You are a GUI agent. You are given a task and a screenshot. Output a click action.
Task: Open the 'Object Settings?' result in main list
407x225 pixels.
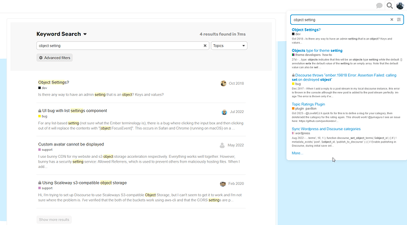pyautogui.click(x=54, y=82)
